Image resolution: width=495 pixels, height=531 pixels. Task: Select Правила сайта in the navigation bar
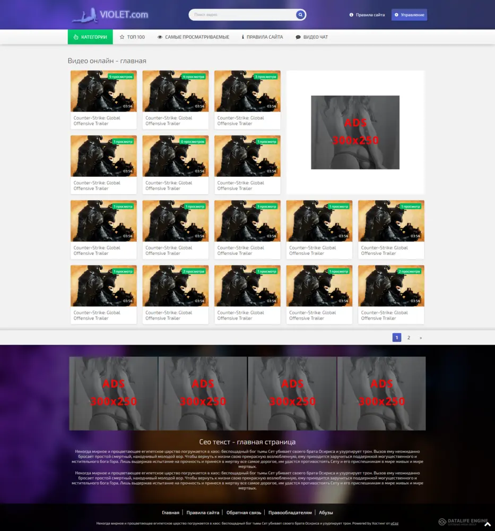pyautogui.click(x=262, y=37)
